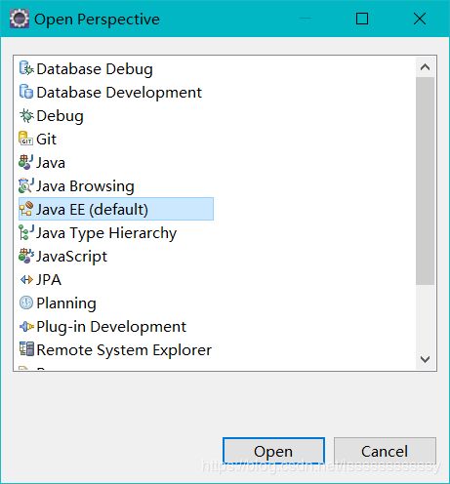The image size is (450, 484).
Task: Click the vertical scrollbar thumb
Action: tap(425, 181)
